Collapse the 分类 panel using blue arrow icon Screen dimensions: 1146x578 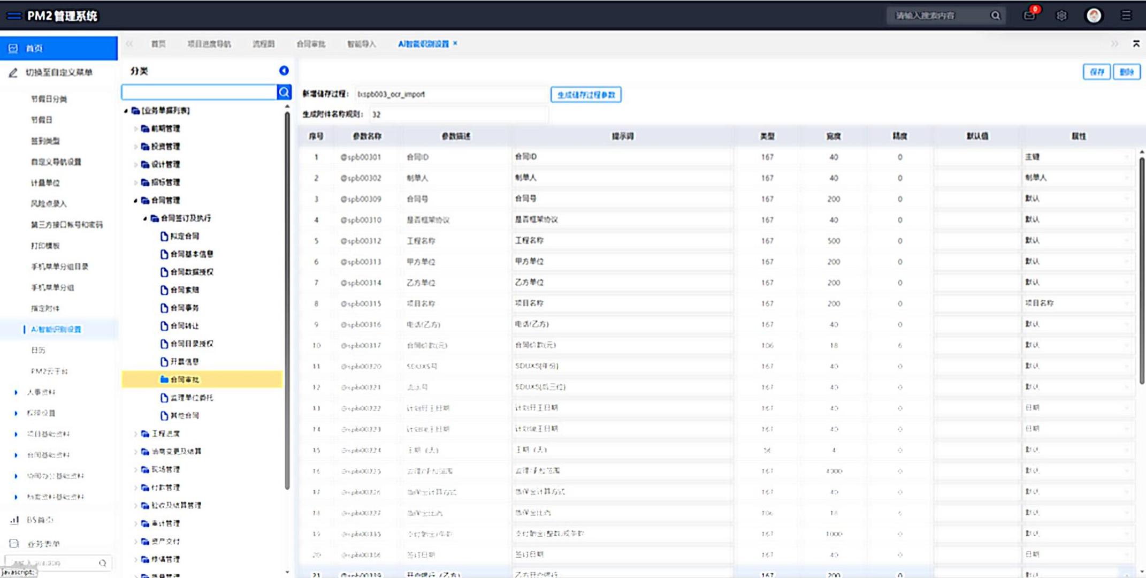[x=284, y=71]
